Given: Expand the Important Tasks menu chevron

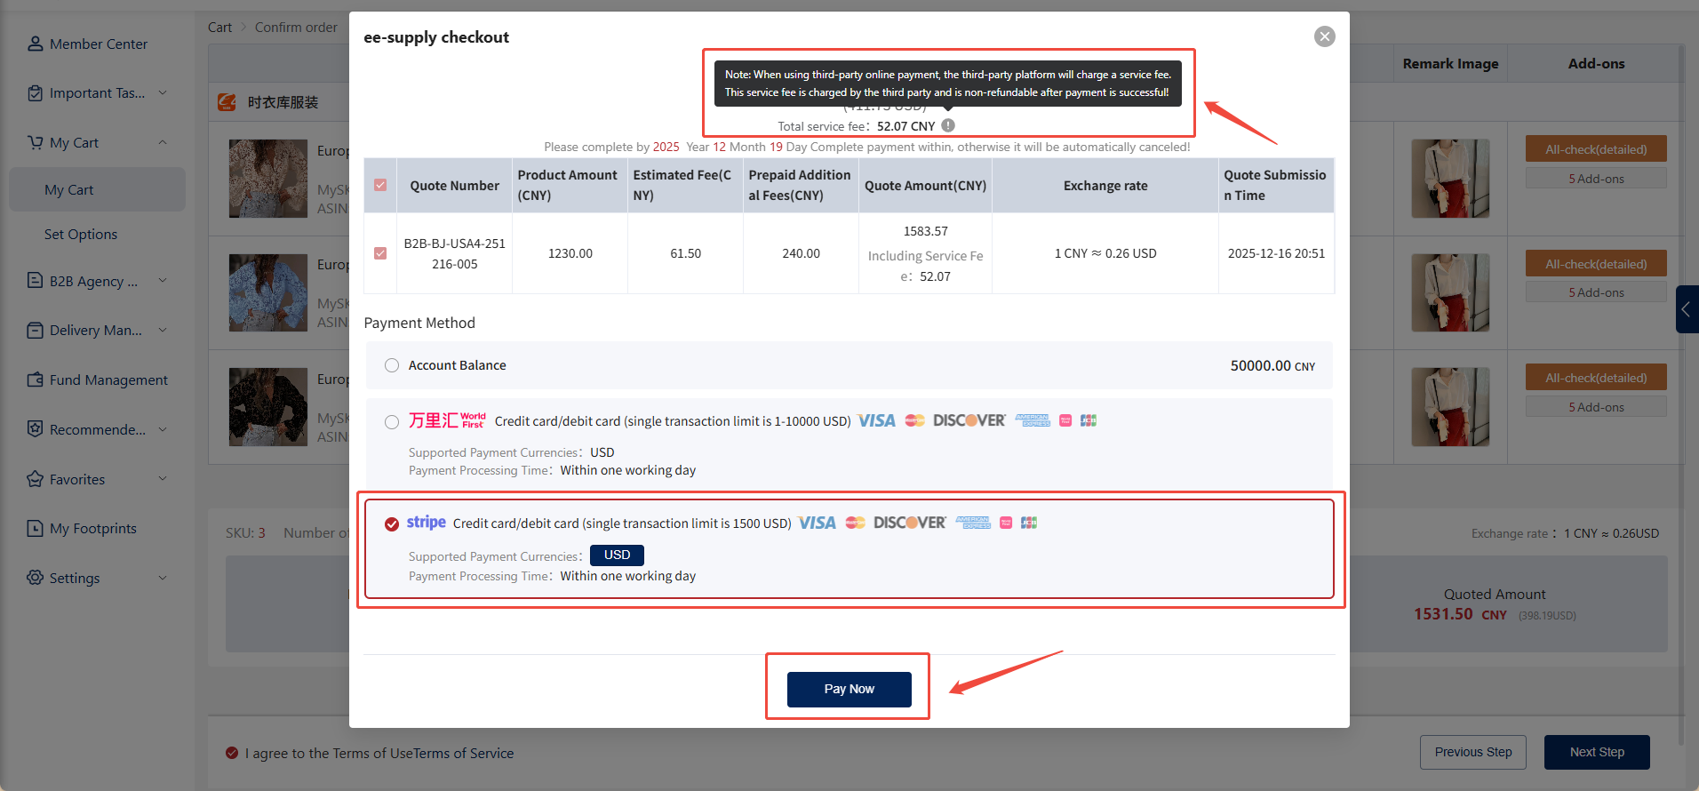Looking at the screenshot, I should [163, 92].
